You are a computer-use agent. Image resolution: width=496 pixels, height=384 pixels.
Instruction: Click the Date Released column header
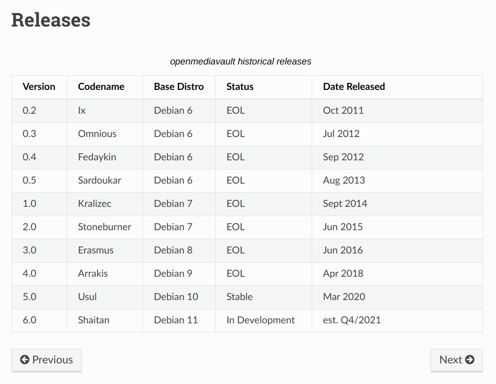click(x=354, y=87)
